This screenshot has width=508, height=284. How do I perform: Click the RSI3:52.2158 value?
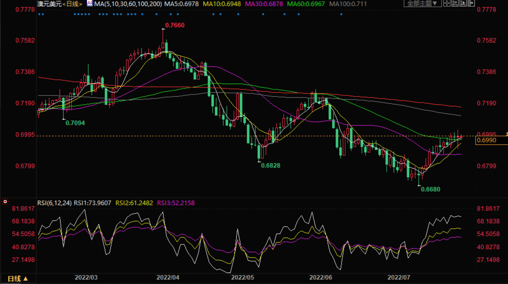pos(176,203)
